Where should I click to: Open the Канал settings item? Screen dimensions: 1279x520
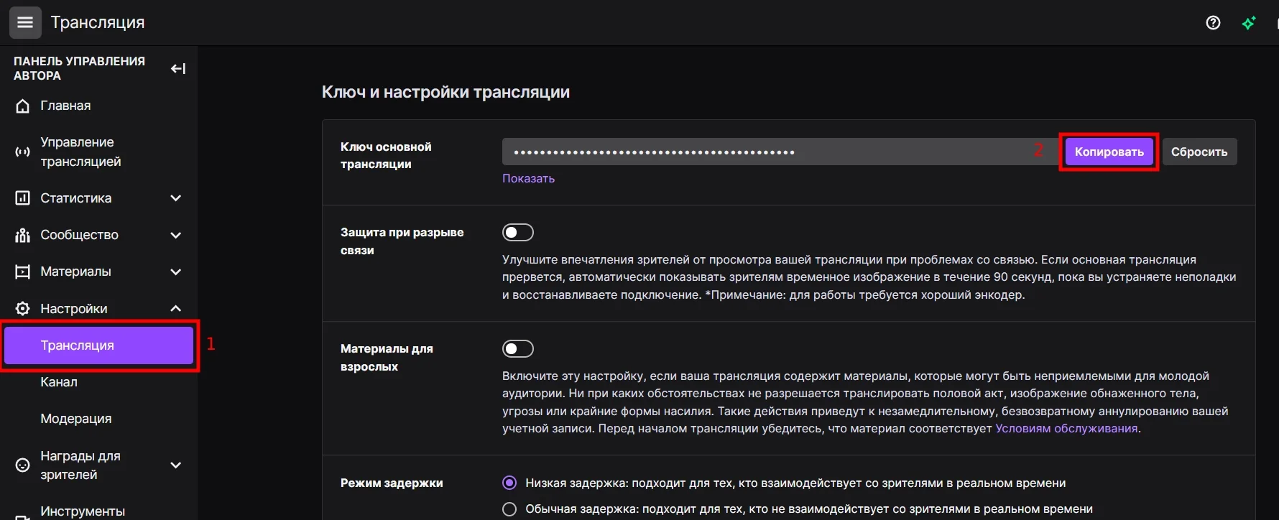click(59, 382)
